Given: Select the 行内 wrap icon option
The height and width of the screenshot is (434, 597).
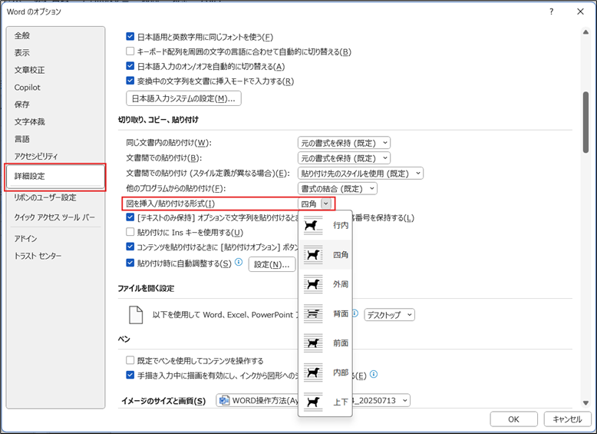Looking at the screenshot, I should [x=313, y=225].
